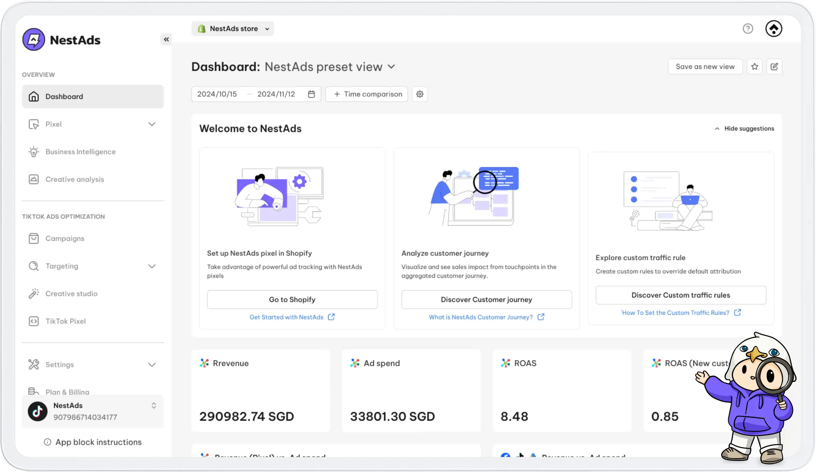This screenshot has width=816, height=472.
Task: Click the custom traffic rule illustration
Action: (667, 201)
